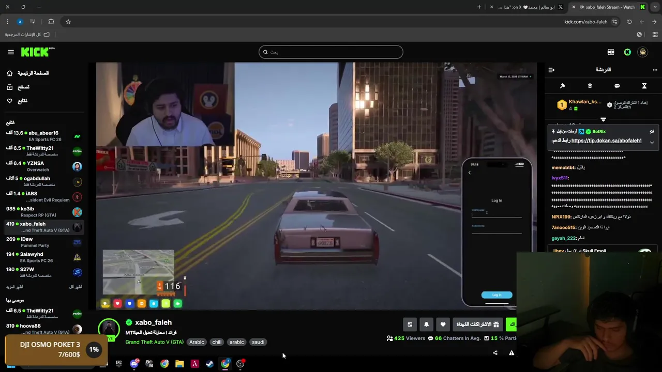Open the site settings icon beside kick.com URL
This screenshot has height=372, width=662.
pyautogui.click(x=614, y=22)
